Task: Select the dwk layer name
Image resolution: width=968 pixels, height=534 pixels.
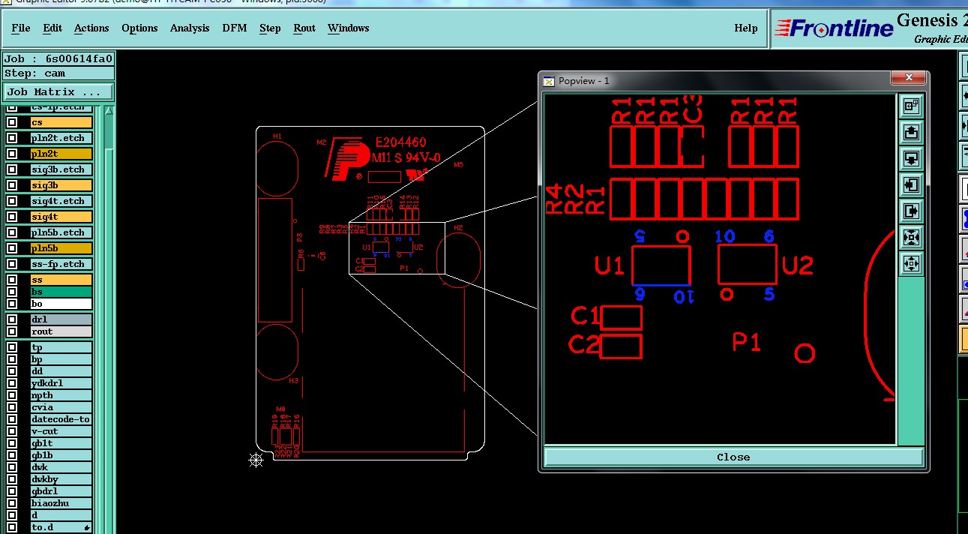Action: 61,467
